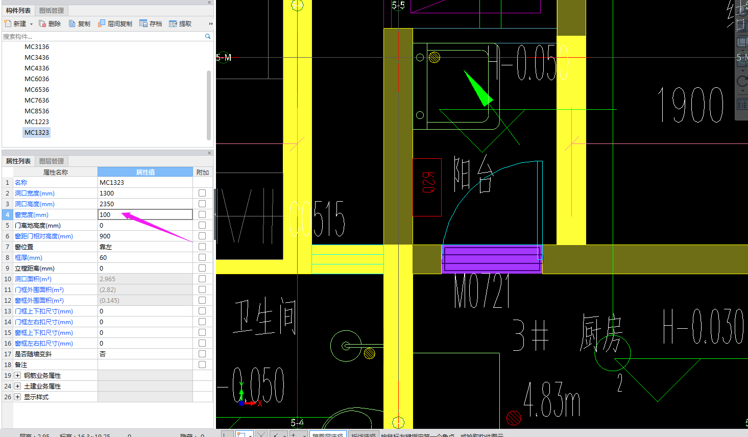The image size is (748, 437).
Task: Select component MC6536 in the list
Action: [x=37, y=89]
